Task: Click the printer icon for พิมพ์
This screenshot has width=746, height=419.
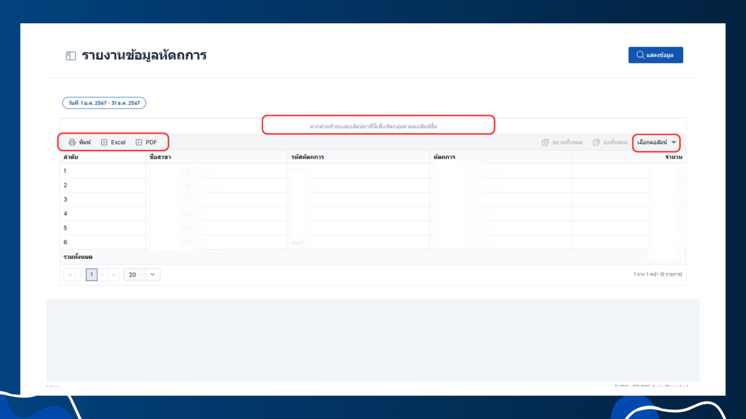Action: [72, 142]
